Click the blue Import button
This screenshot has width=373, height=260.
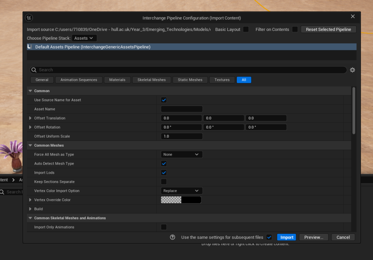287,237
